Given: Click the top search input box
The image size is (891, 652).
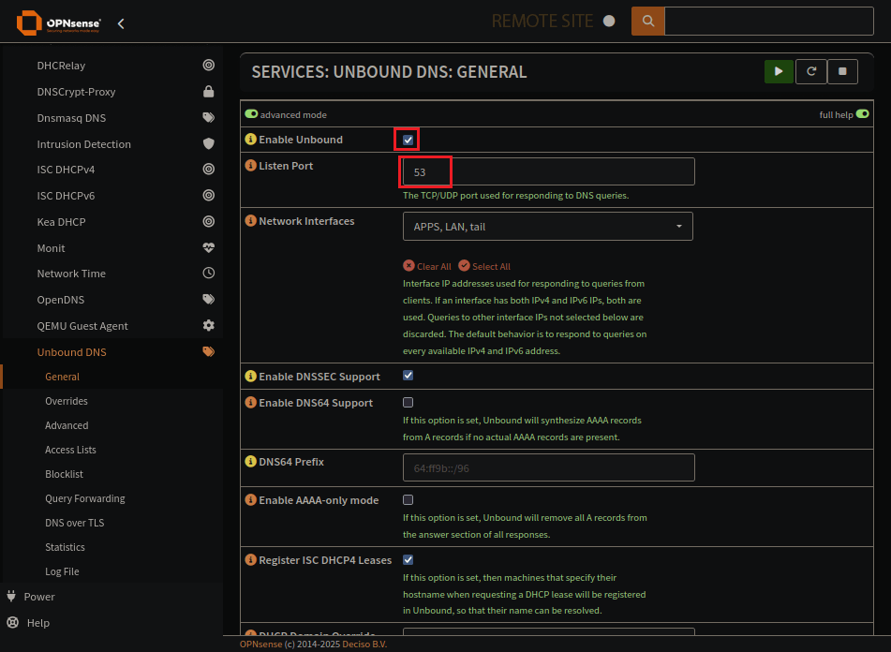Looking at the screenshot, I should pos(769,21).
